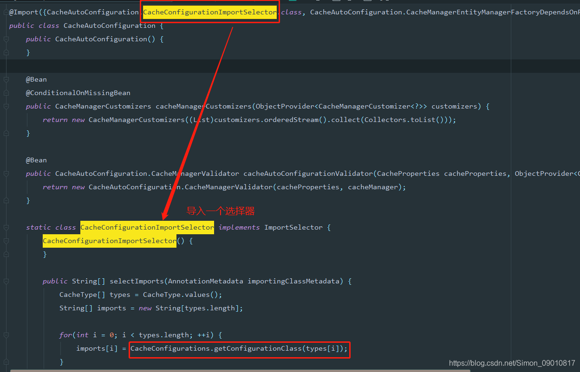Click 'imports[i]' assignment target
Viewport: 580px width, 372px height.
point(97,348)
